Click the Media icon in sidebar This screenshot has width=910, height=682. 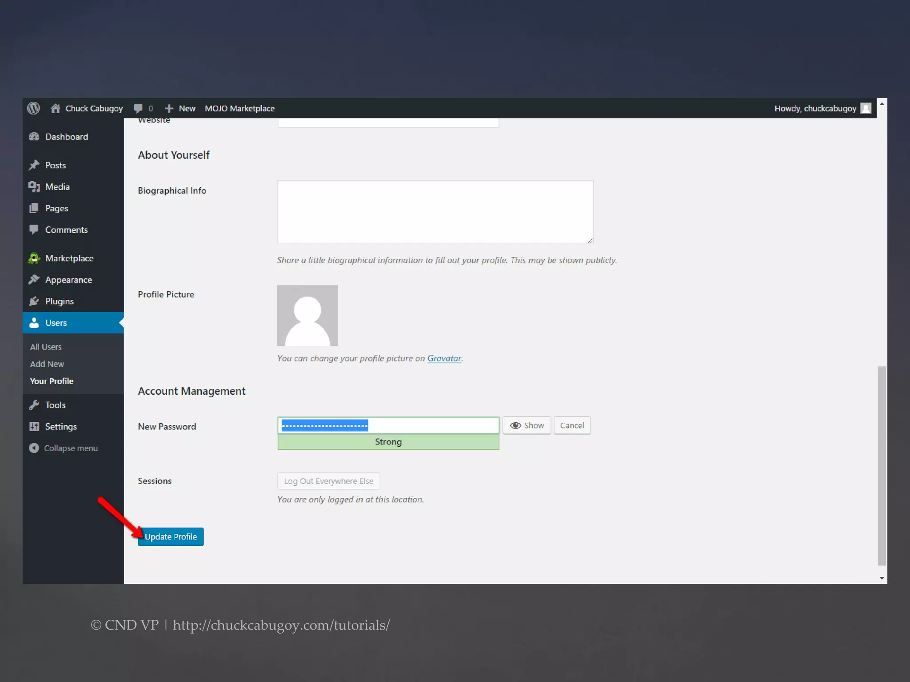[34, 187]
